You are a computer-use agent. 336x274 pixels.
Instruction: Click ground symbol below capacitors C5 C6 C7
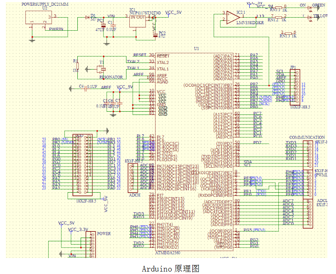pyautogui.click(x=113, y=115)
